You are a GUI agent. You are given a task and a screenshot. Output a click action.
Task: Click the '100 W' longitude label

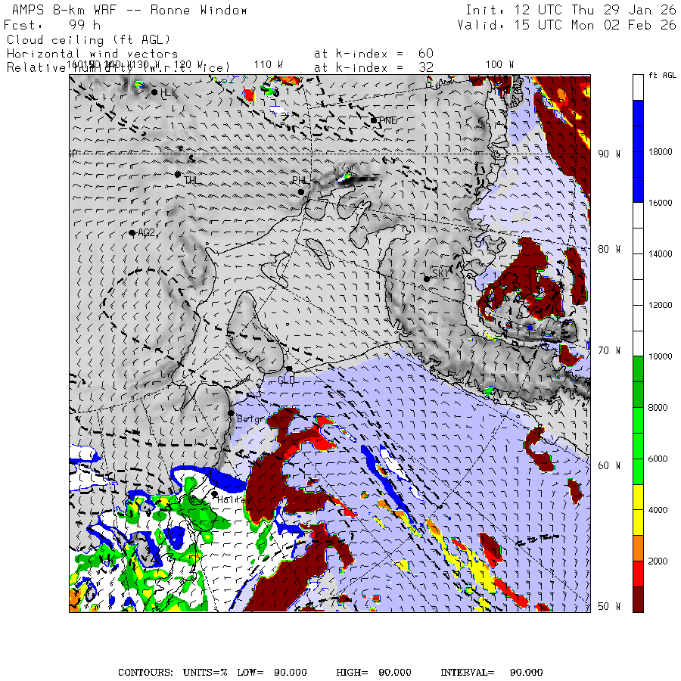[x=499, y=65]
